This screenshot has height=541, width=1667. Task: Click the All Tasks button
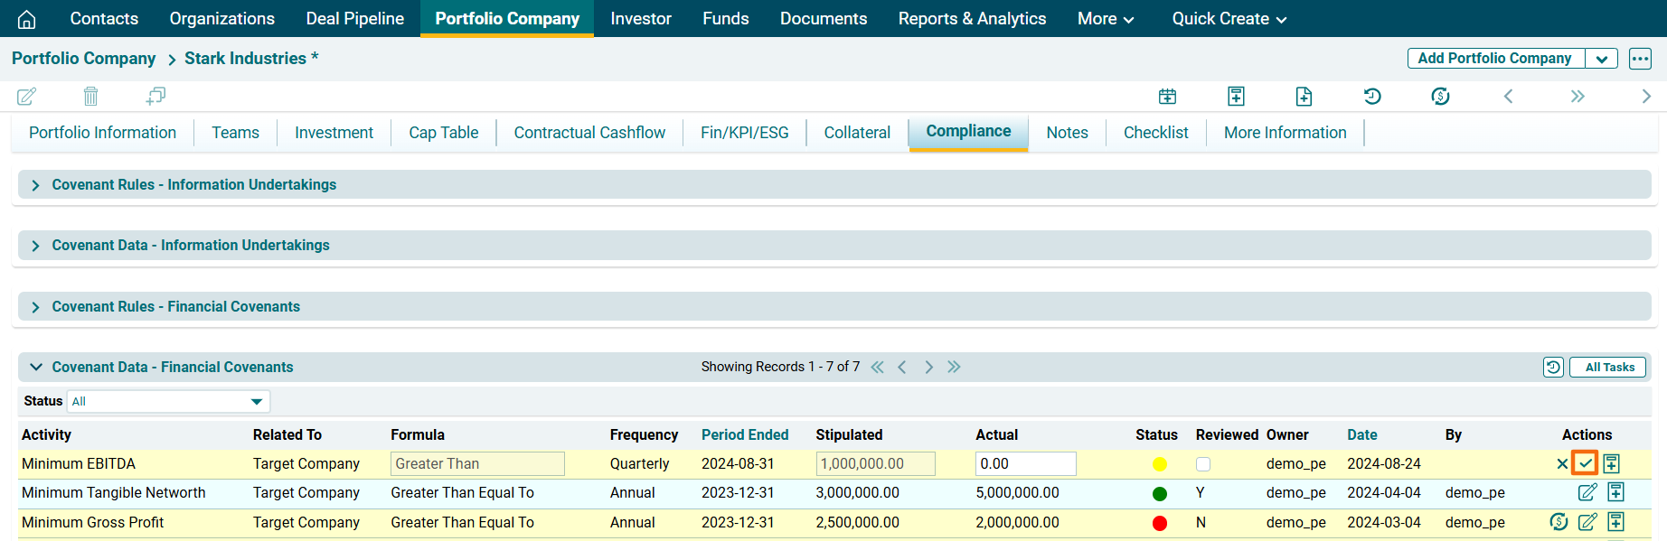pos(1609,368)
